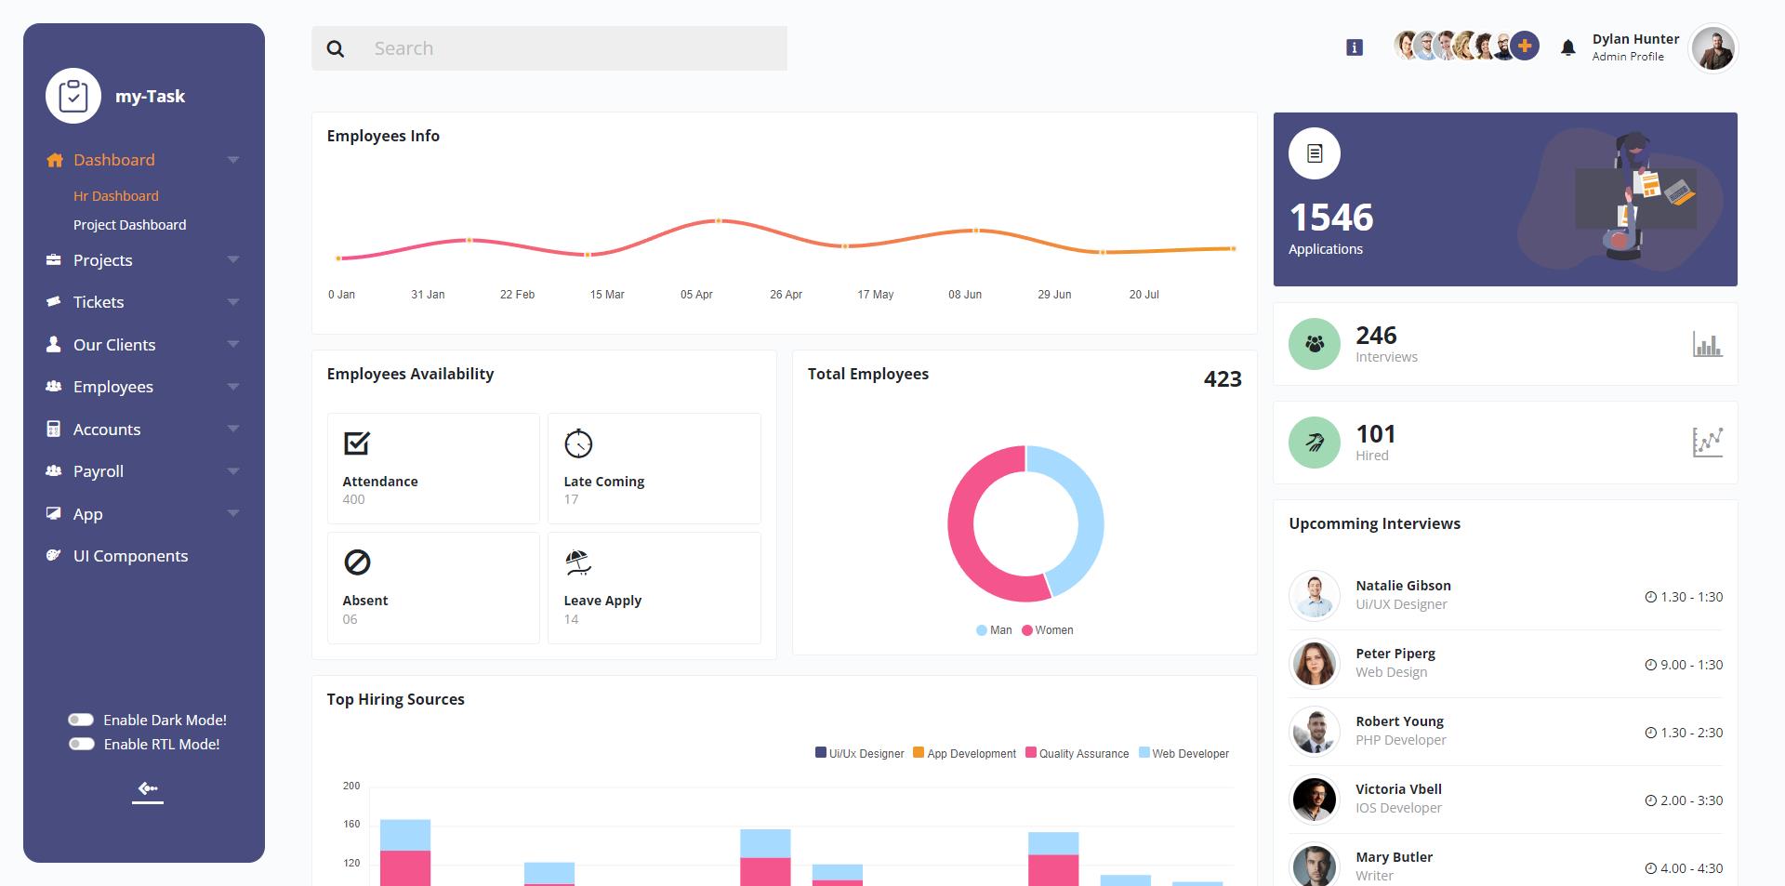Toggle Quality Assurance legend series
The image size is (1785, 886).
pyautogui.click(x=1078, y=753)
